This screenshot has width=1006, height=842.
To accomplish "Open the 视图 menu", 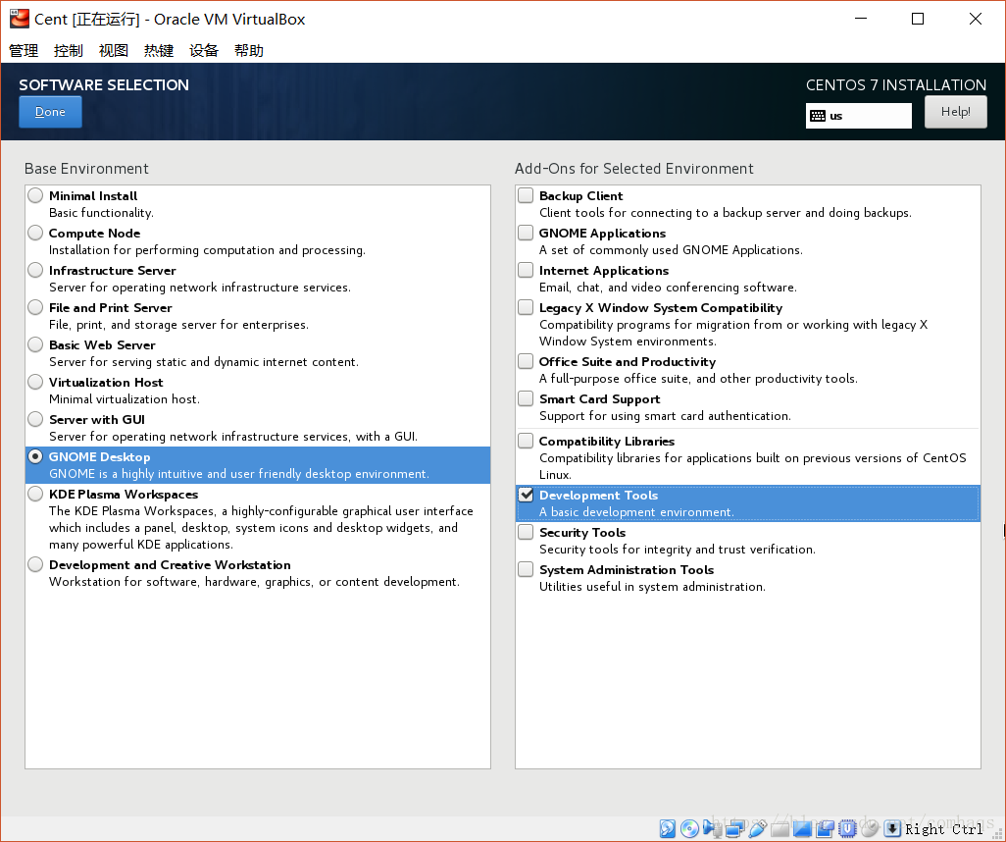I will coord(114,51).
